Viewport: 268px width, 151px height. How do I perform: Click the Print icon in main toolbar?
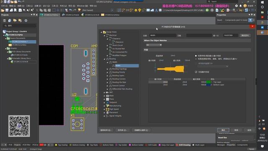click(11, 10)
